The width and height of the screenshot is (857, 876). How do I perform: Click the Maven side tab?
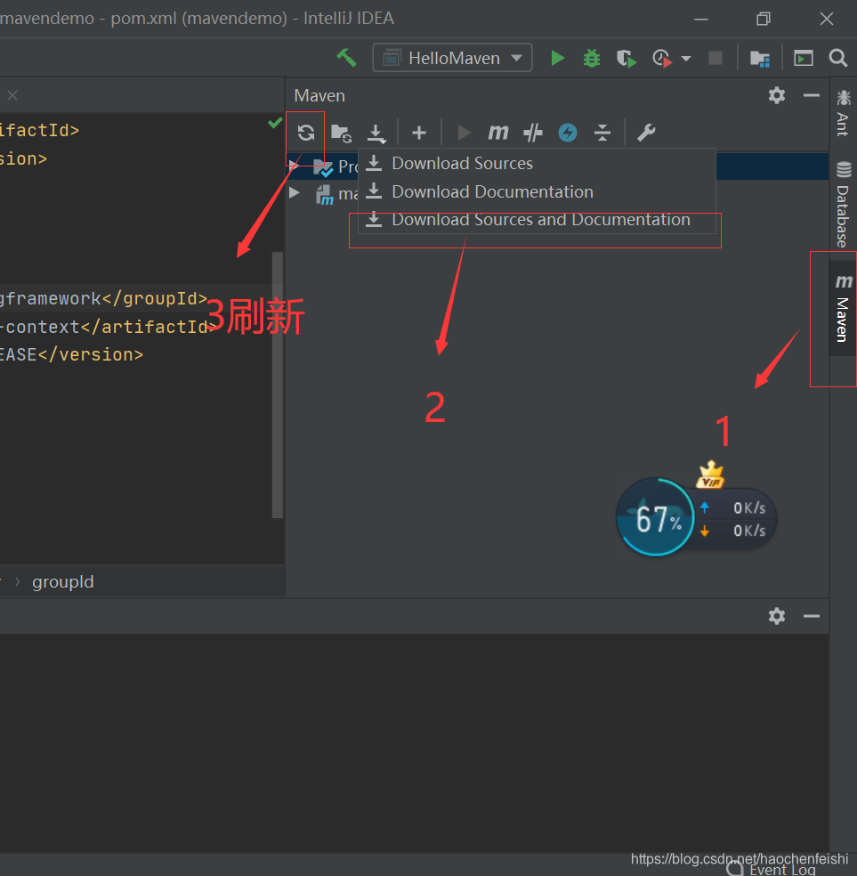843,309
